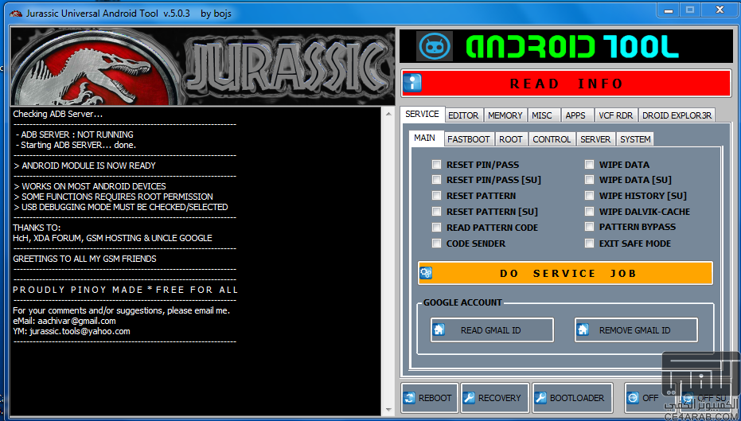Click the 'PROUDLY PINOY MADE' log line
The height and width of the screenshot is (421, 741).
click(x=125, y=290)
